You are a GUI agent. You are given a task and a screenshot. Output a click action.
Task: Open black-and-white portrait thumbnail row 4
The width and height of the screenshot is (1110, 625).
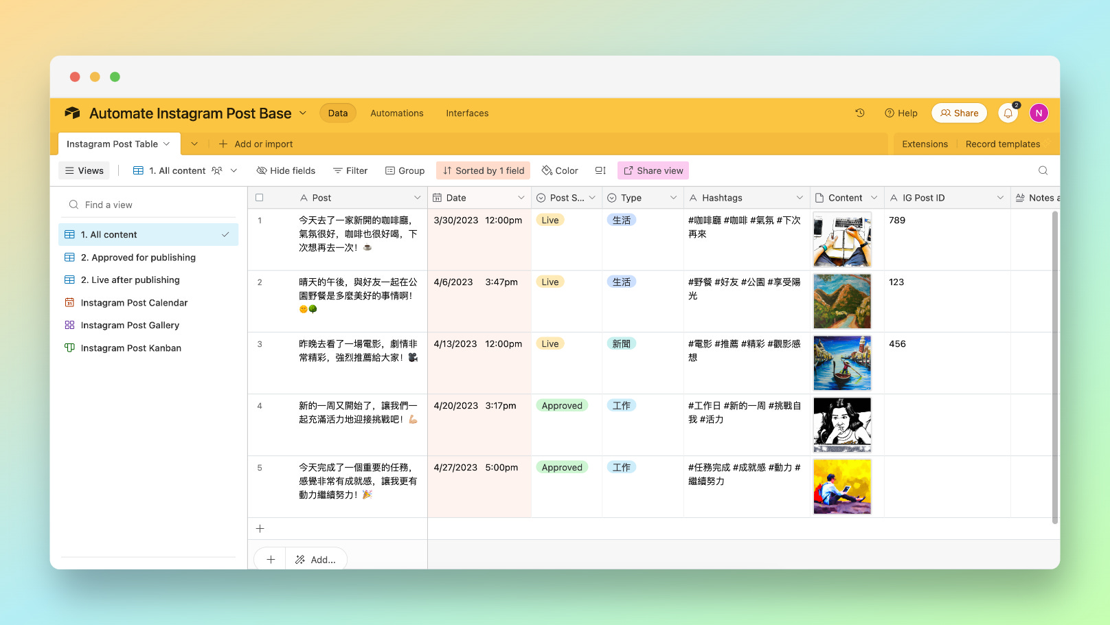tap(841, 424)
